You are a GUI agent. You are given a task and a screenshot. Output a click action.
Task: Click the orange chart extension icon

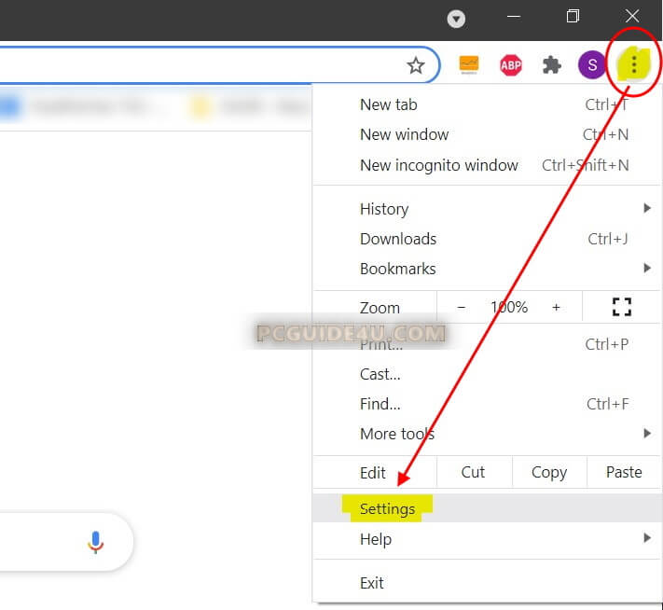[x=468, y=65]
